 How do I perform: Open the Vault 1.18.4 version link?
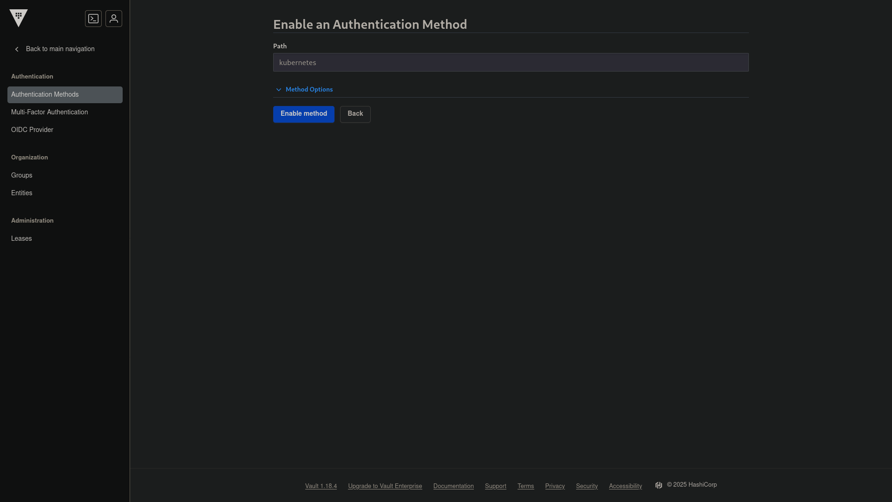(321, 486)
